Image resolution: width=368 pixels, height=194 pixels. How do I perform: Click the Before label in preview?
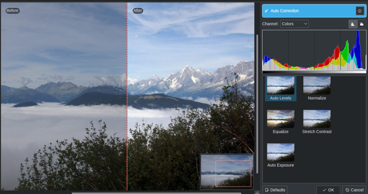pyautogui.click(x=13, y=10)
